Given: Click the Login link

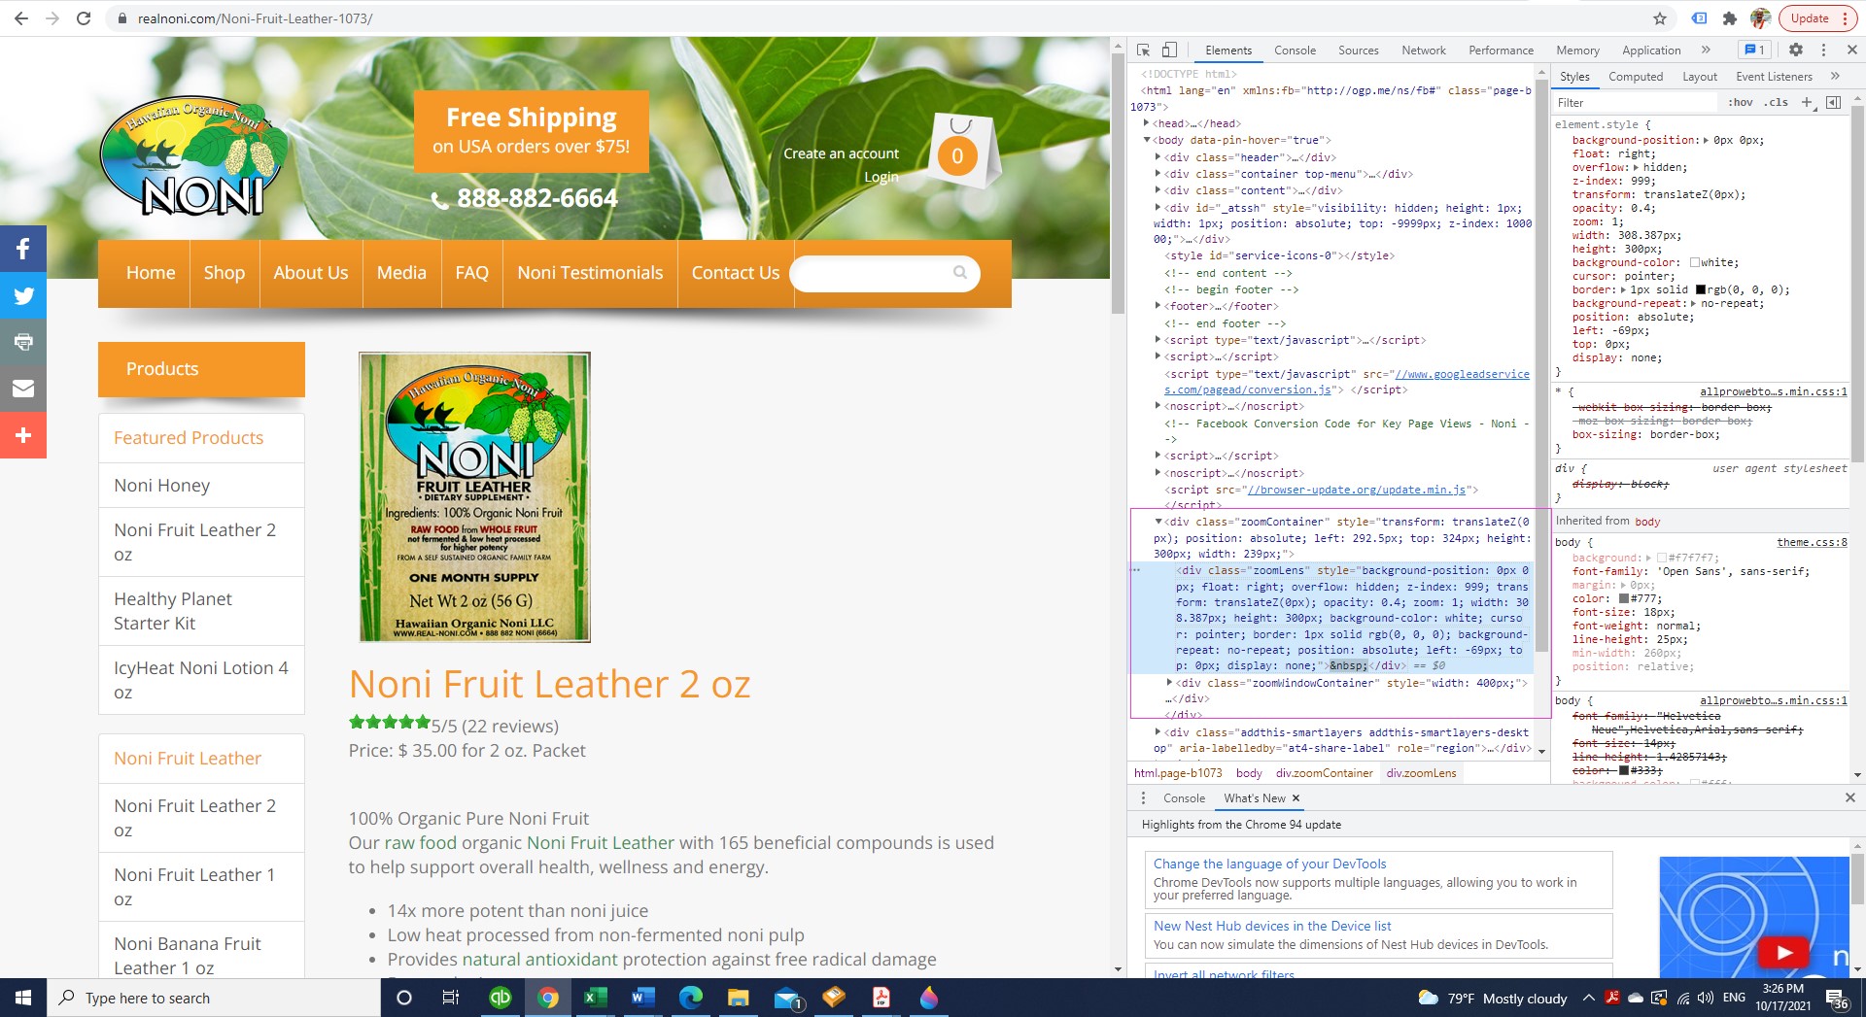Looking at the screenshot, I should click(881, 177).
